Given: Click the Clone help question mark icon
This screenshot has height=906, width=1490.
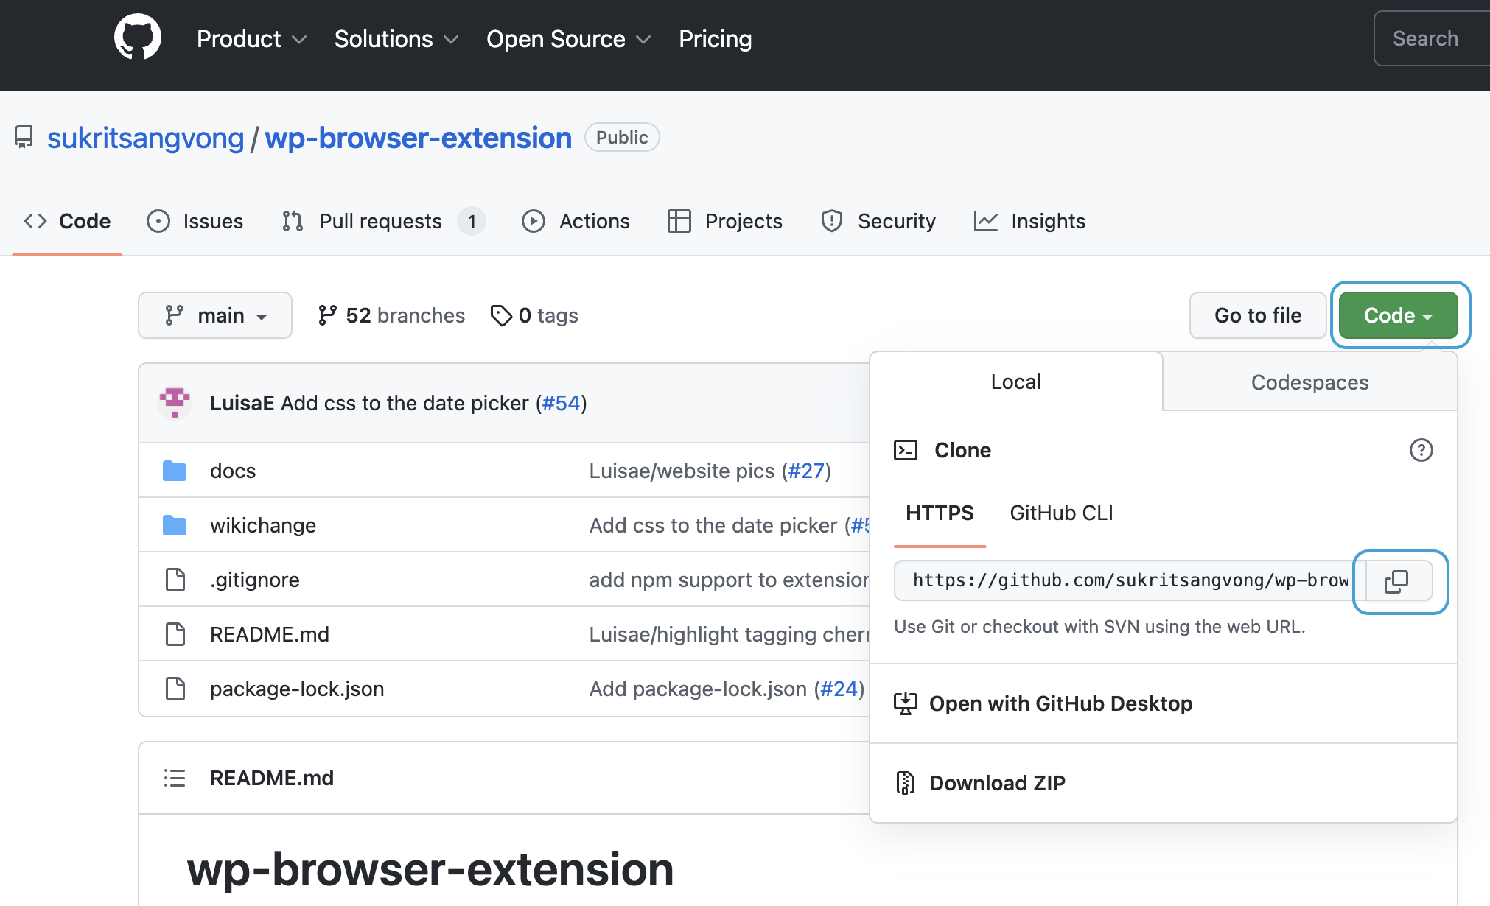Looking at the screenshot, I should 1421,450.
